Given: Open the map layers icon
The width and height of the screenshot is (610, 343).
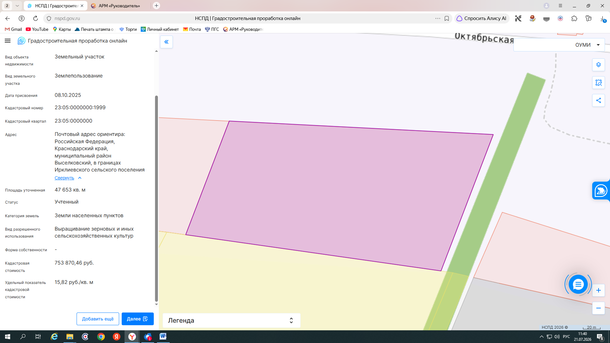Looking at the screenshot, I should pos(599,65).
